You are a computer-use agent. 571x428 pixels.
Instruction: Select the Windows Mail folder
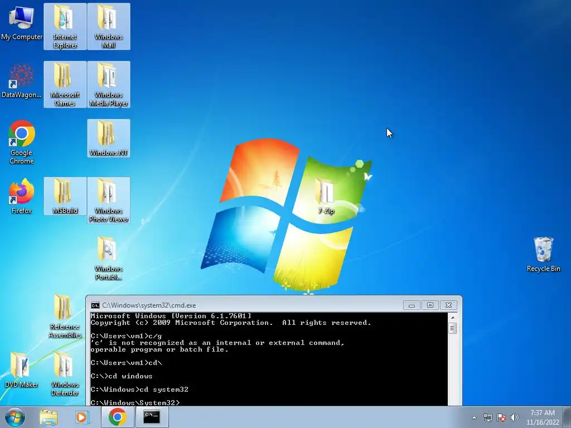109,26
